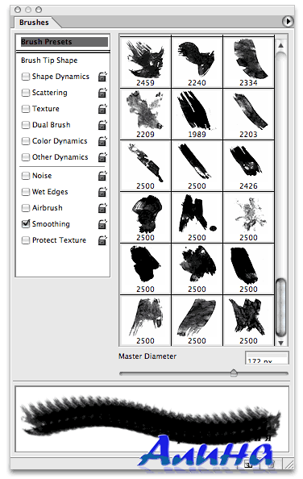Enable the Scattering checkbox
The width and height of the screenshot is (303, 479).
[x=26, y=93]
